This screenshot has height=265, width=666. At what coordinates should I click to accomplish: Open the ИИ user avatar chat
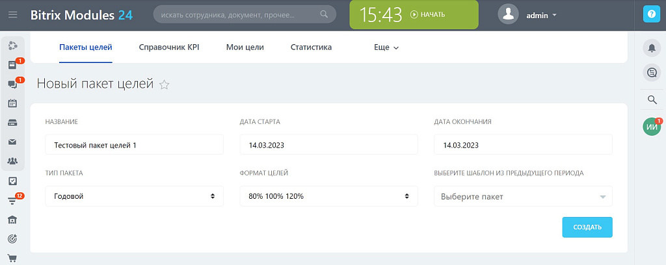pos(651,127)
